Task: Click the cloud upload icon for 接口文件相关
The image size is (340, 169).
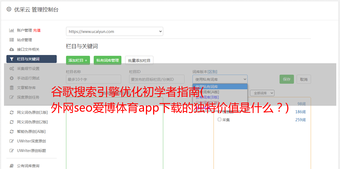Action: 12,49
